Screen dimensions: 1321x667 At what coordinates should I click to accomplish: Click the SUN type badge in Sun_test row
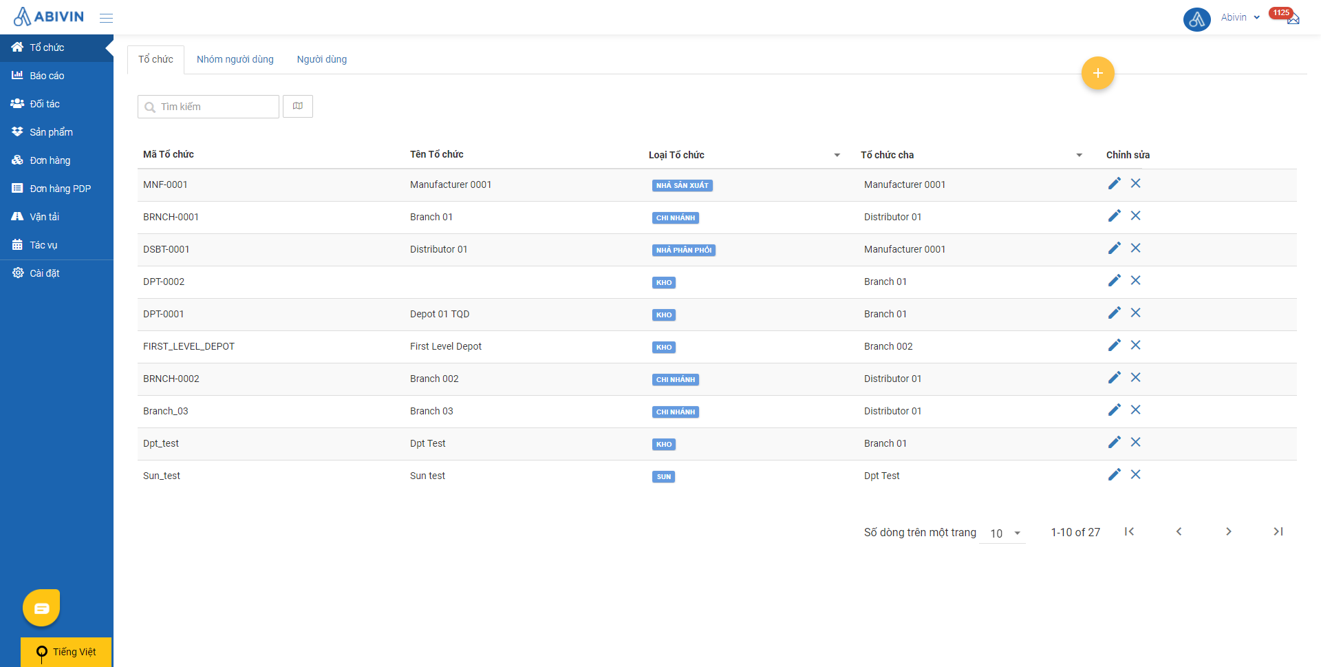(663, 476)
